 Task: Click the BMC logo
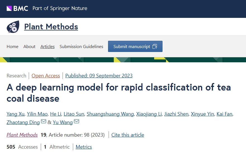17,8
